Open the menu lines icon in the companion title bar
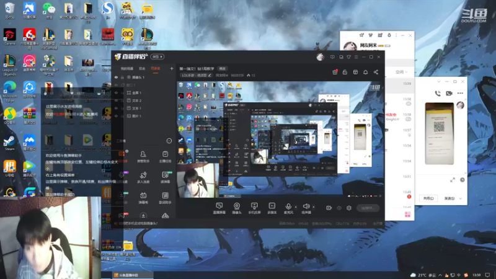Screen dimensions: 496x279 pos(356,57)
